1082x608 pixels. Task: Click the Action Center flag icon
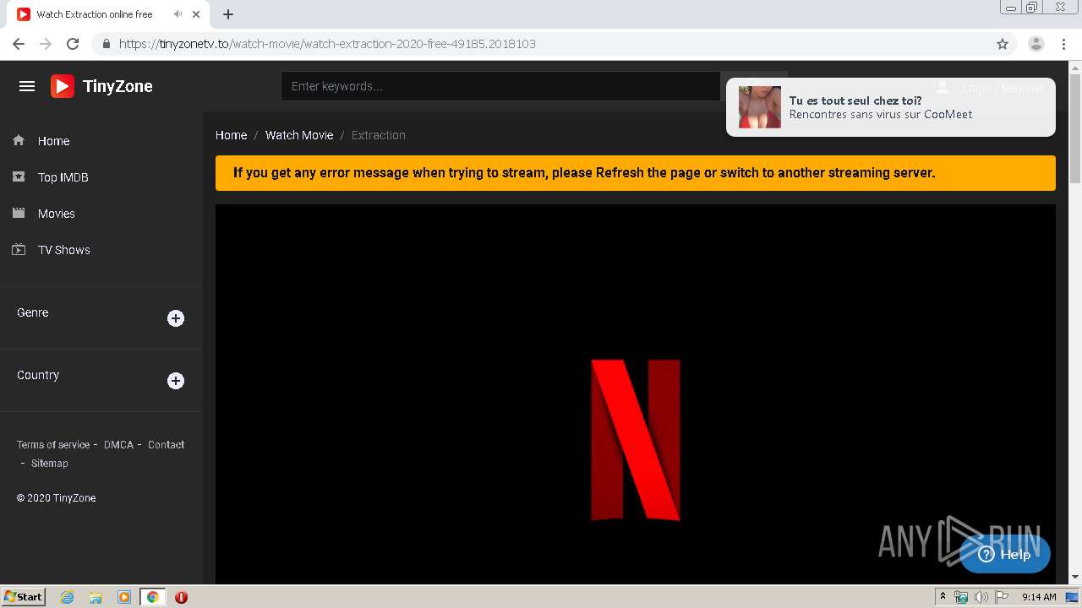(1002, 597)
